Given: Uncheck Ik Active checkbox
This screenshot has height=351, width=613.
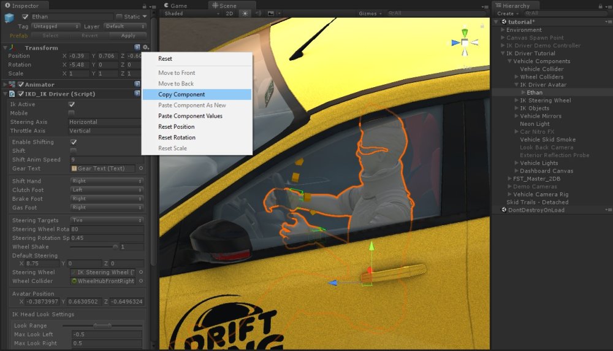Looking at the screenshot, I should tap(72, 104).
